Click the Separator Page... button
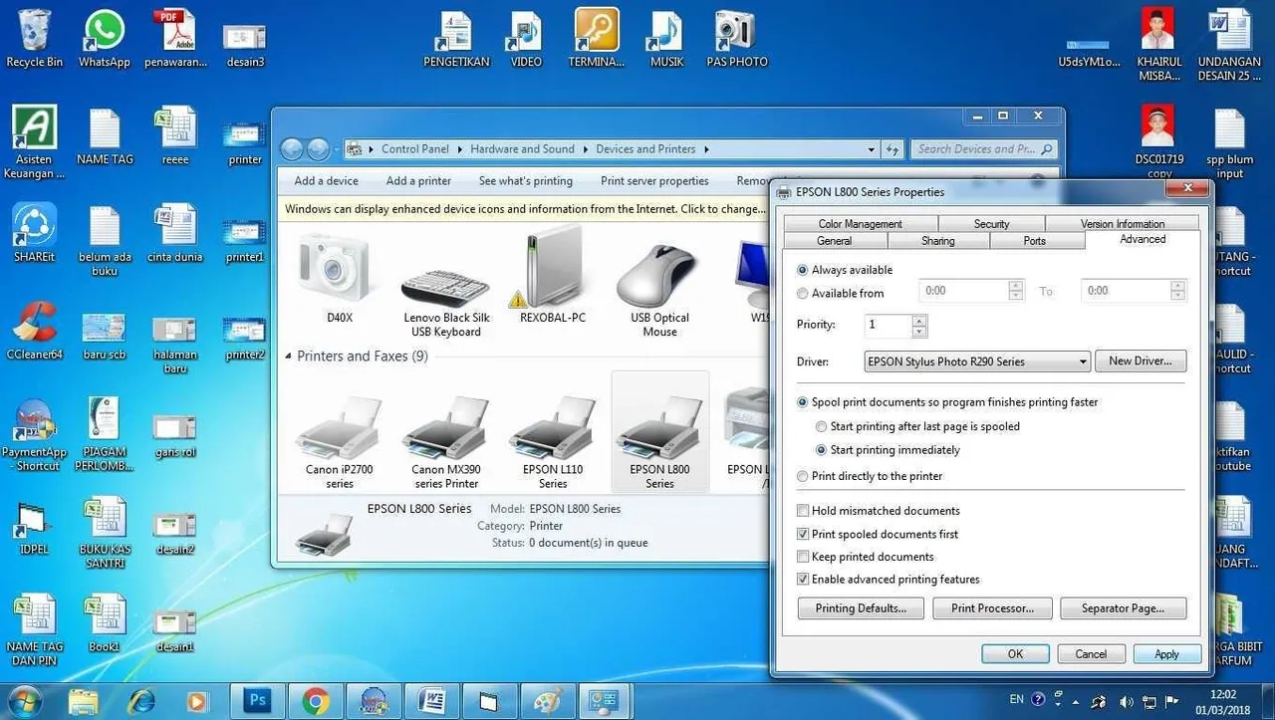The image size is (1275, 720). [1122, 608]
